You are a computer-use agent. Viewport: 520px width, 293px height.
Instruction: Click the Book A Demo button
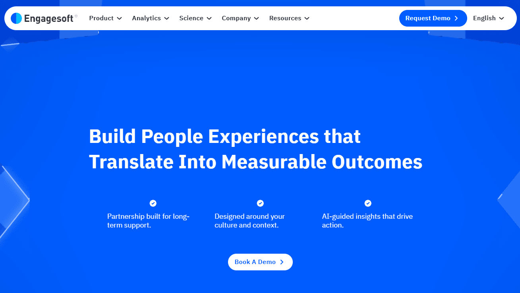(x=260, y=262)
